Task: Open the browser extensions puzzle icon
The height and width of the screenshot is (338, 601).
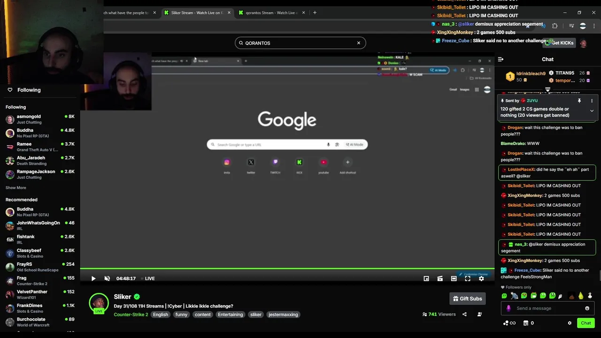Action: pos(555,26)
